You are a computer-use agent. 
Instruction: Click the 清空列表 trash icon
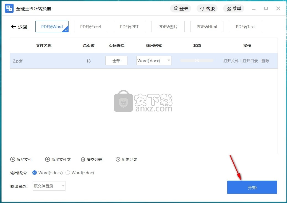click(x=83, y=159)
